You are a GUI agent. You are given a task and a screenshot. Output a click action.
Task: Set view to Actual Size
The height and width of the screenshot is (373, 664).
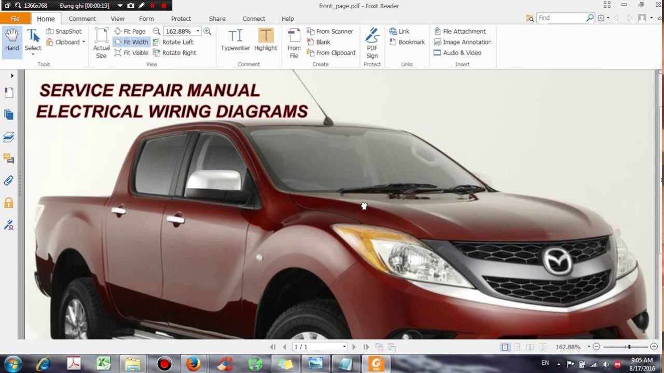click(x=101, y=43)
